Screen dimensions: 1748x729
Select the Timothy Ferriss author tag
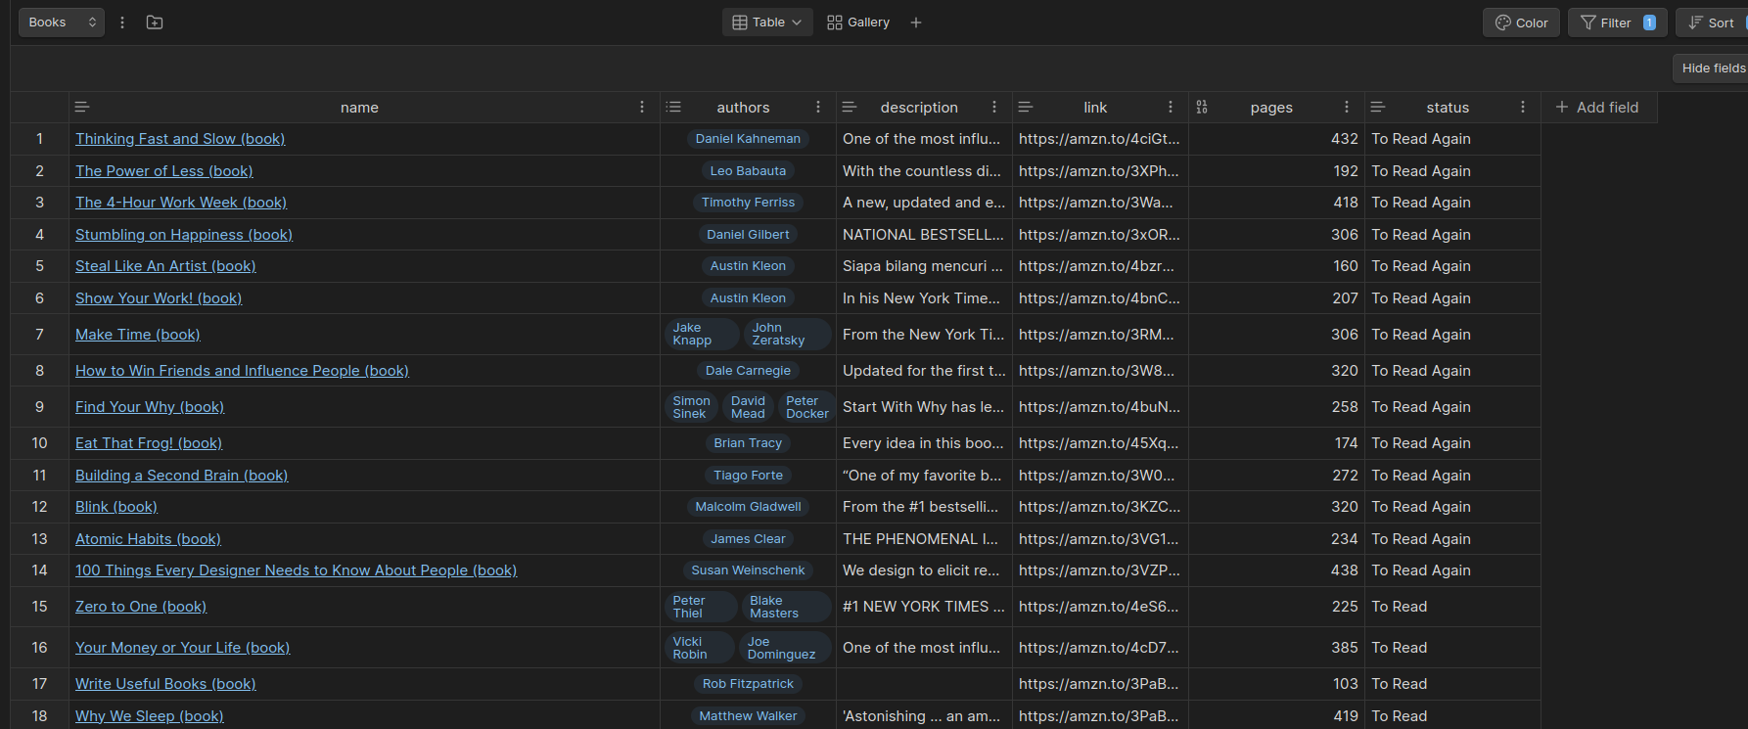(x=748, y=203)
